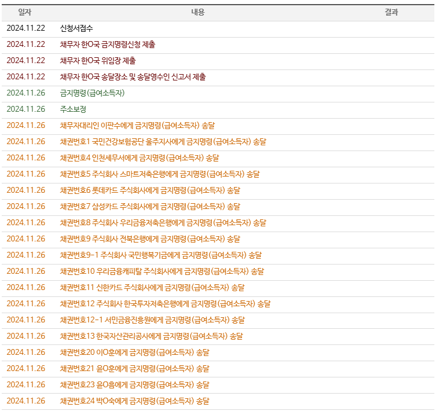Viewport: 439px width, 411px height.
Task: Select 채권번호12-1 서민금융진흥원 송달 row
Action: click(x=218, y=320)
